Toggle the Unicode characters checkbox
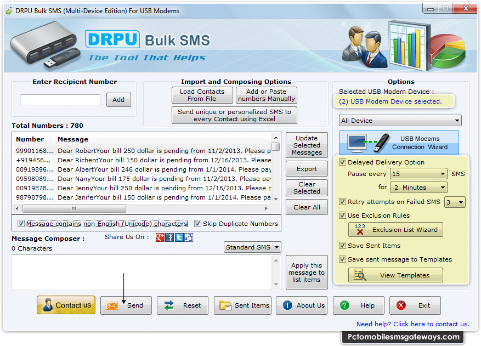The height and width of the screenshot is (346, 481). point(21,224)
